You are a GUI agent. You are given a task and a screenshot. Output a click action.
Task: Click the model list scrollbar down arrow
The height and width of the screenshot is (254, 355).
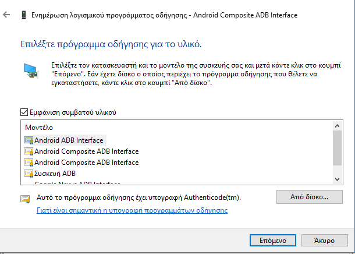click(x=338, y=179)
